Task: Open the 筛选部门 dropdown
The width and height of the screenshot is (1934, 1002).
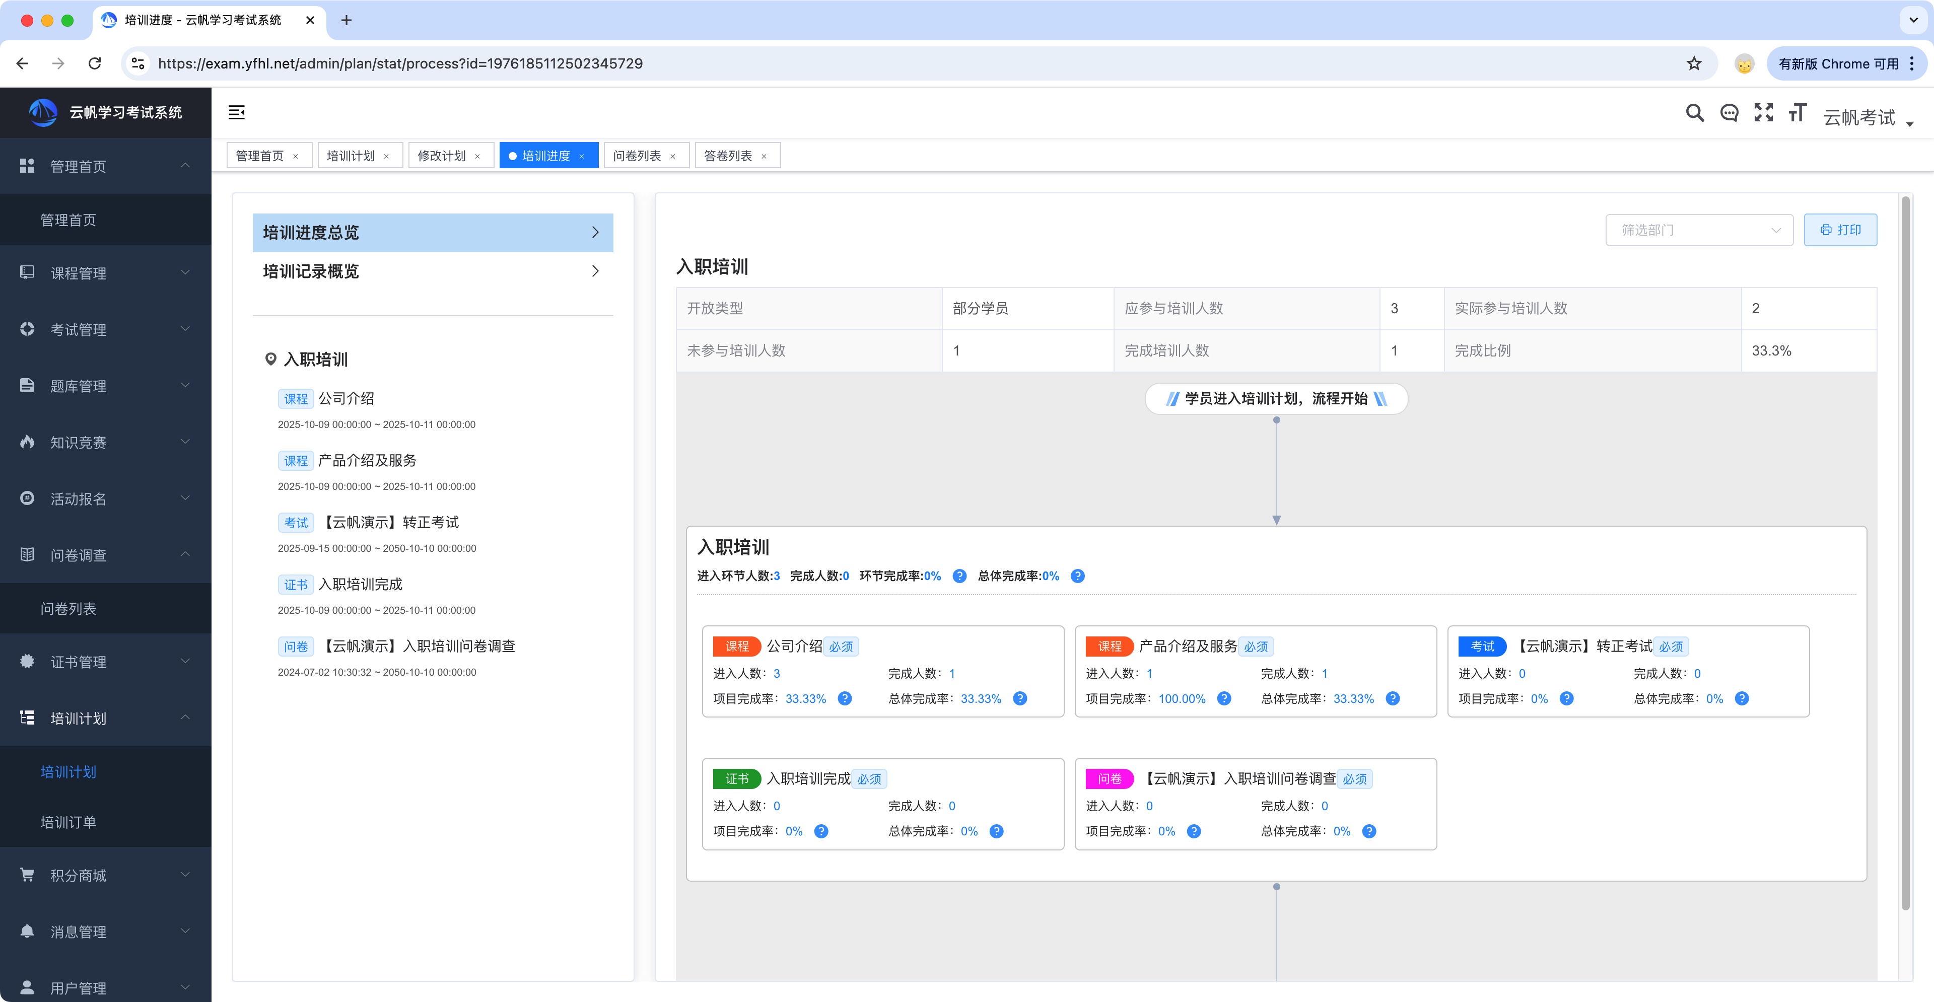Action: 1698,230
